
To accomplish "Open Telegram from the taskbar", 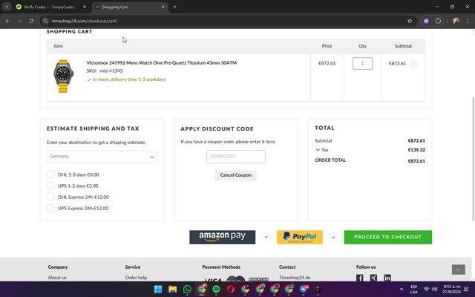I will 304,289.
